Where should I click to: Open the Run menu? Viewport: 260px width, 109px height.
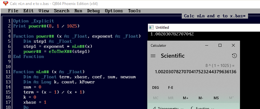[x=78, y=11]
